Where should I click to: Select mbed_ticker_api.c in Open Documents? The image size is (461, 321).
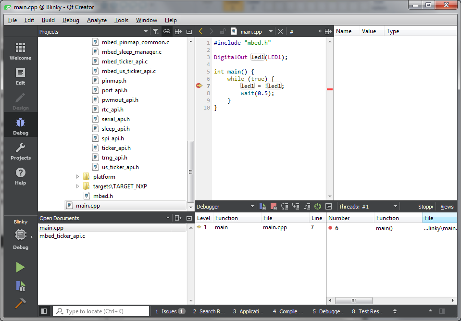[61, 236]
